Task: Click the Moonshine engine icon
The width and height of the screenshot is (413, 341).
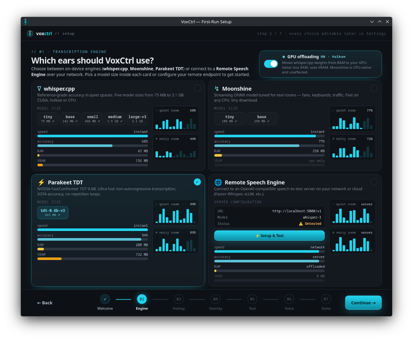Action: 217,89
